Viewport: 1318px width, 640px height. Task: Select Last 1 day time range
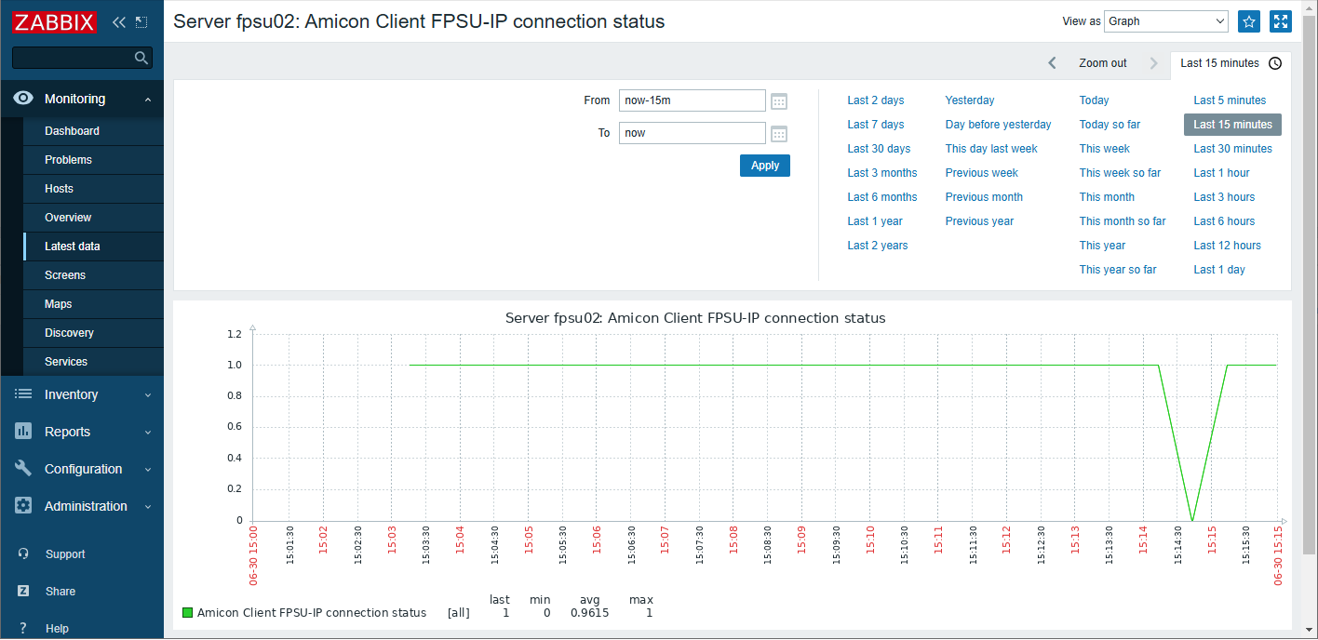(1219, 270)
